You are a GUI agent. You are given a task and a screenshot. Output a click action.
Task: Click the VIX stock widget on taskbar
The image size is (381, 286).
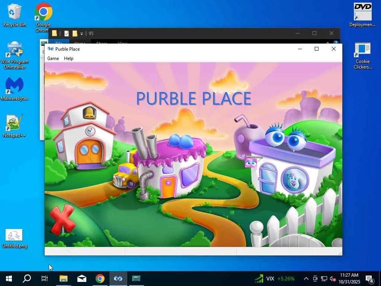click(275, 279)
